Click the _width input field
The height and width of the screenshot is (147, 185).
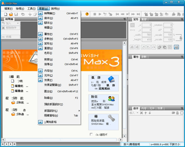[x=147, y=35]
